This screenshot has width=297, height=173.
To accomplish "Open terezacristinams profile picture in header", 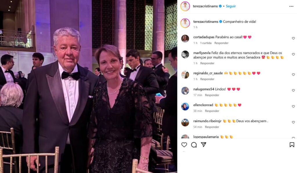I will [x=185, y=6].
